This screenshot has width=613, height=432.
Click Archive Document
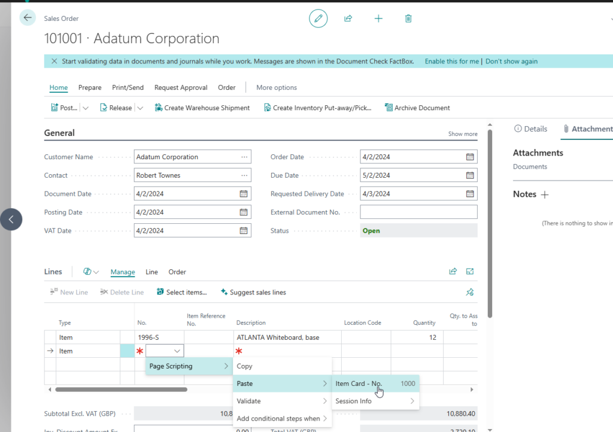click(417, 108)
